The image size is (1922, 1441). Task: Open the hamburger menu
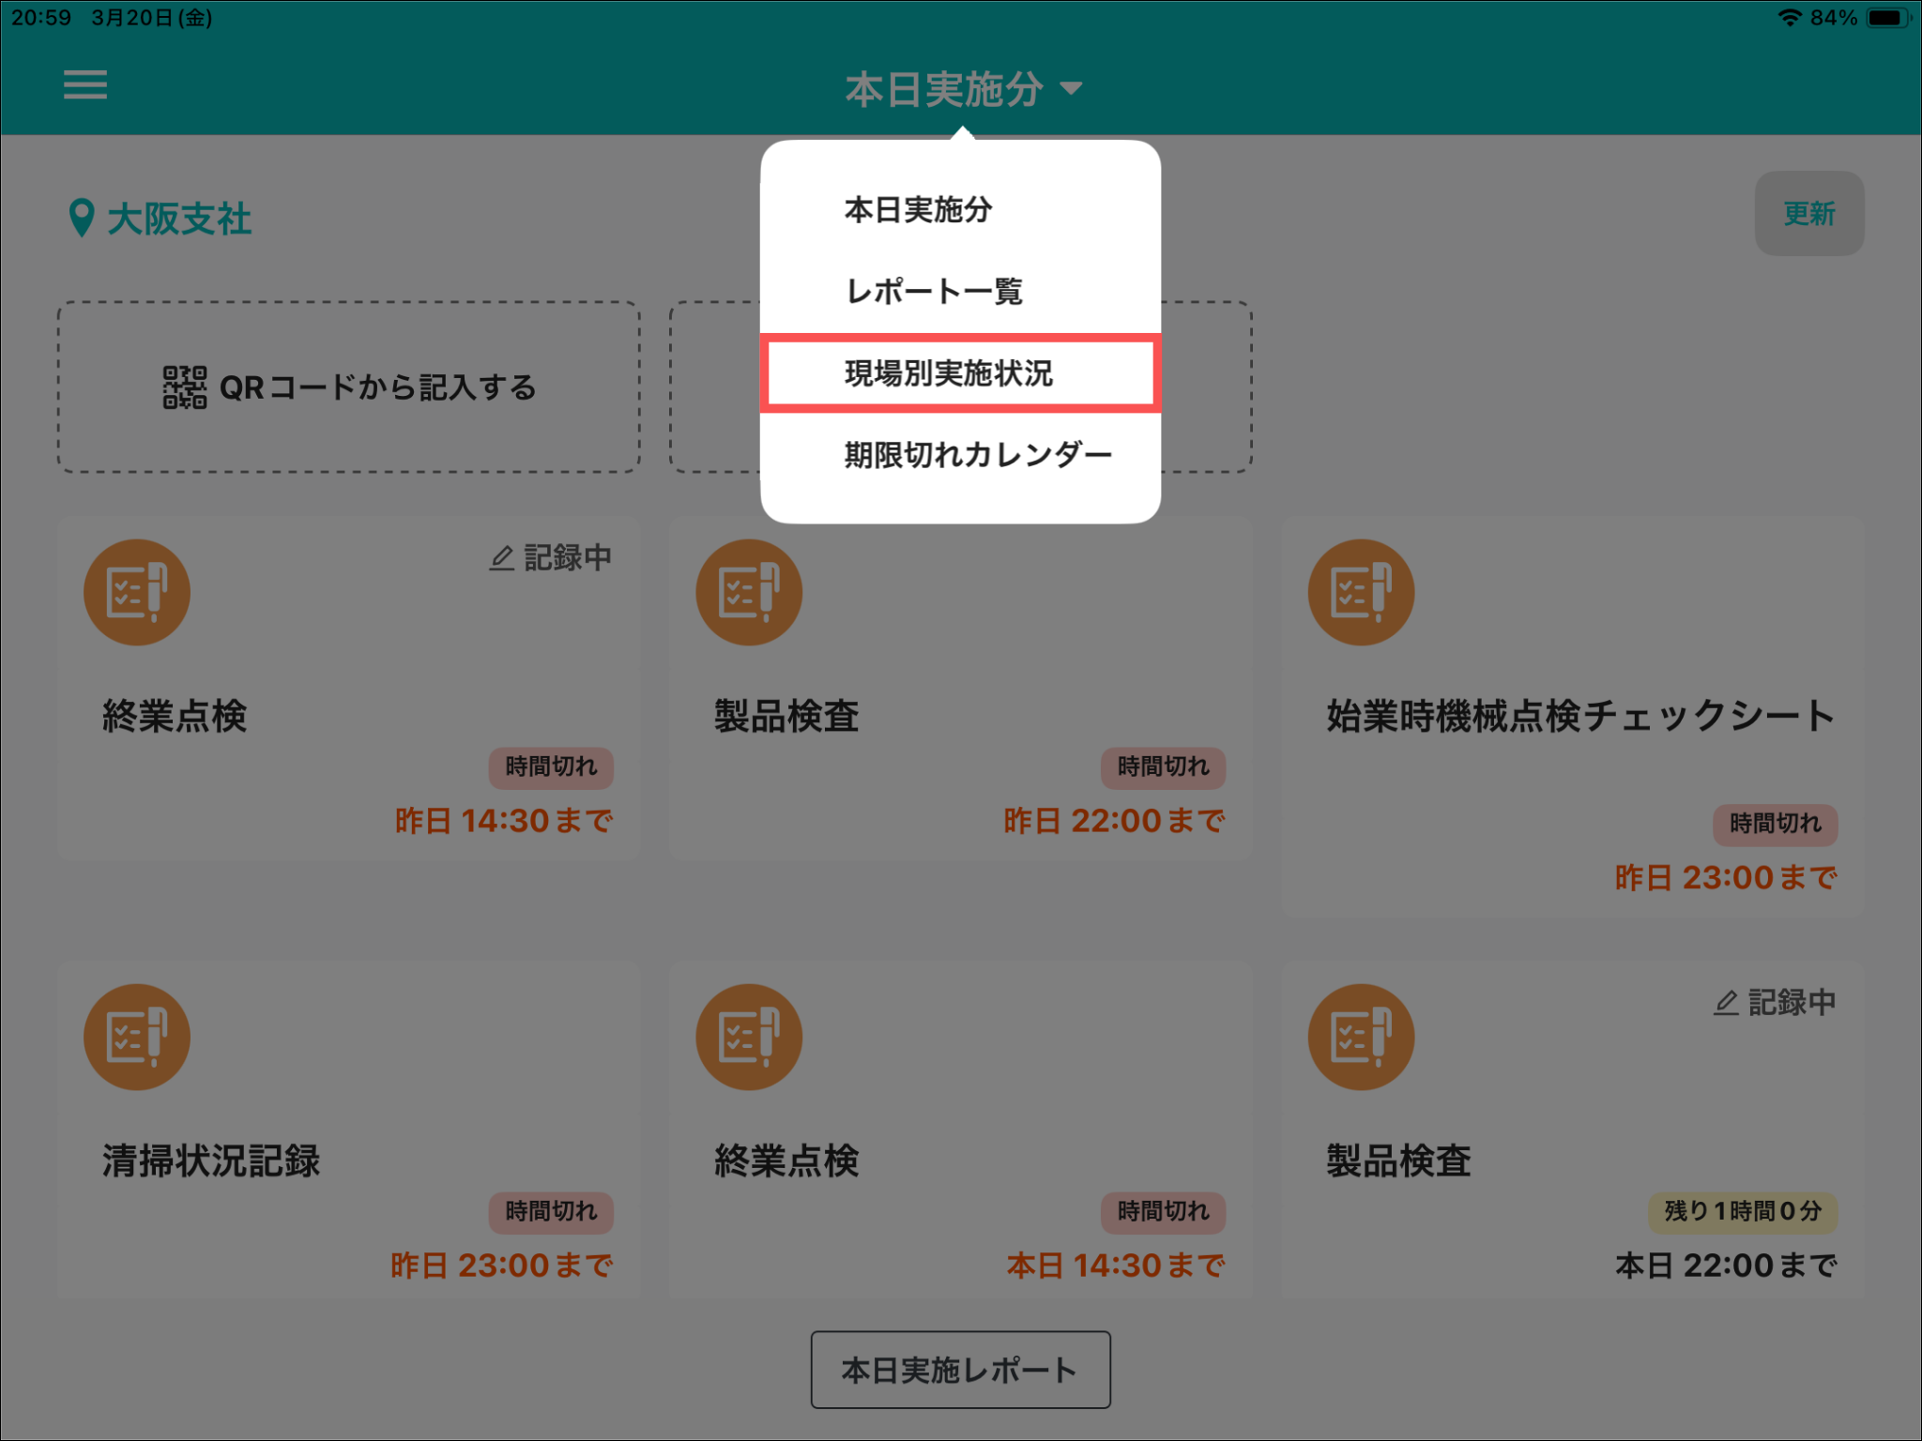click(84, 85)
